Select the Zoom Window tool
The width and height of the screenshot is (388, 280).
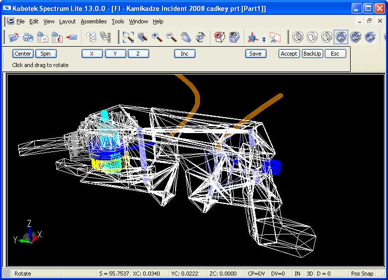coord(128,37)
